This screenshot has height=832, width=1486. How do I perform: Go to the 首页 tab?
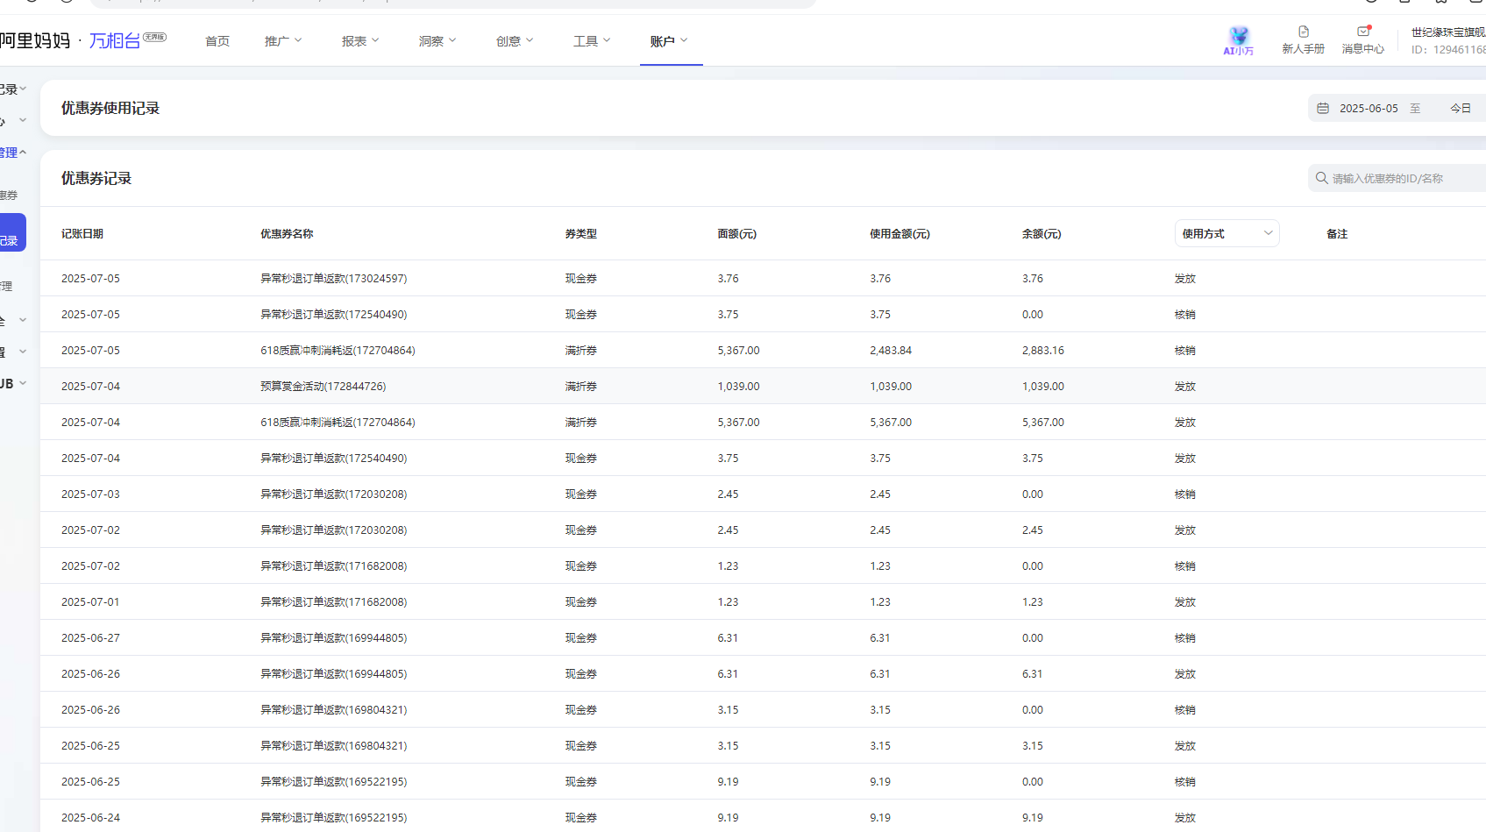click(217, 41)
